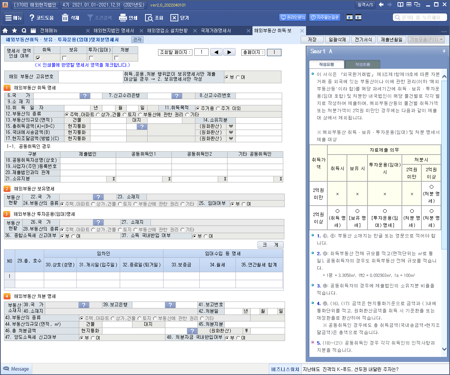Click the 저장 save button
The height and width of the screenshot is (375, 450).
coord(312,39)
